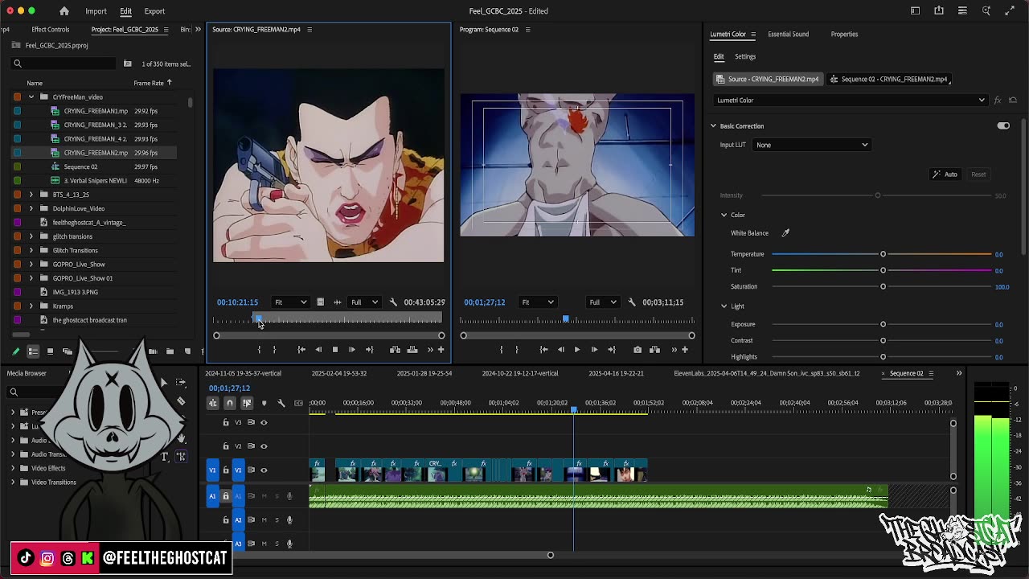Image resolution: width=1029 pixels, height=579 pixels.
Task: Open timeline display settings wrench
Action: (x=281, y=403)
